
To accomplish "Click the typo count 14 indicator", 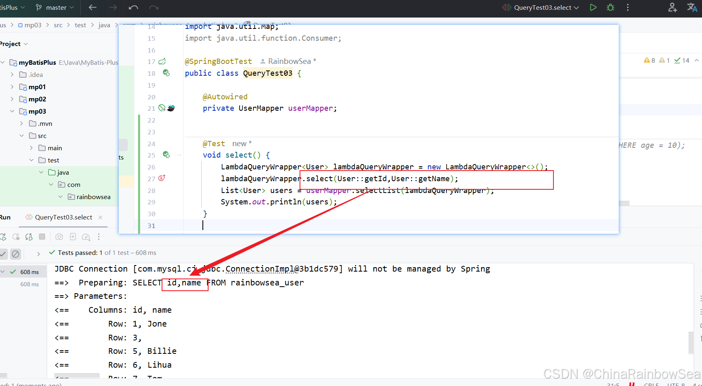I will point(682,60).
